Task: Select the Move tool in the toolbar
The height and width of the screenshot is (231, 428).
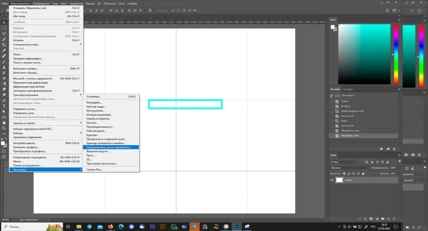Action: click(4, 22)
